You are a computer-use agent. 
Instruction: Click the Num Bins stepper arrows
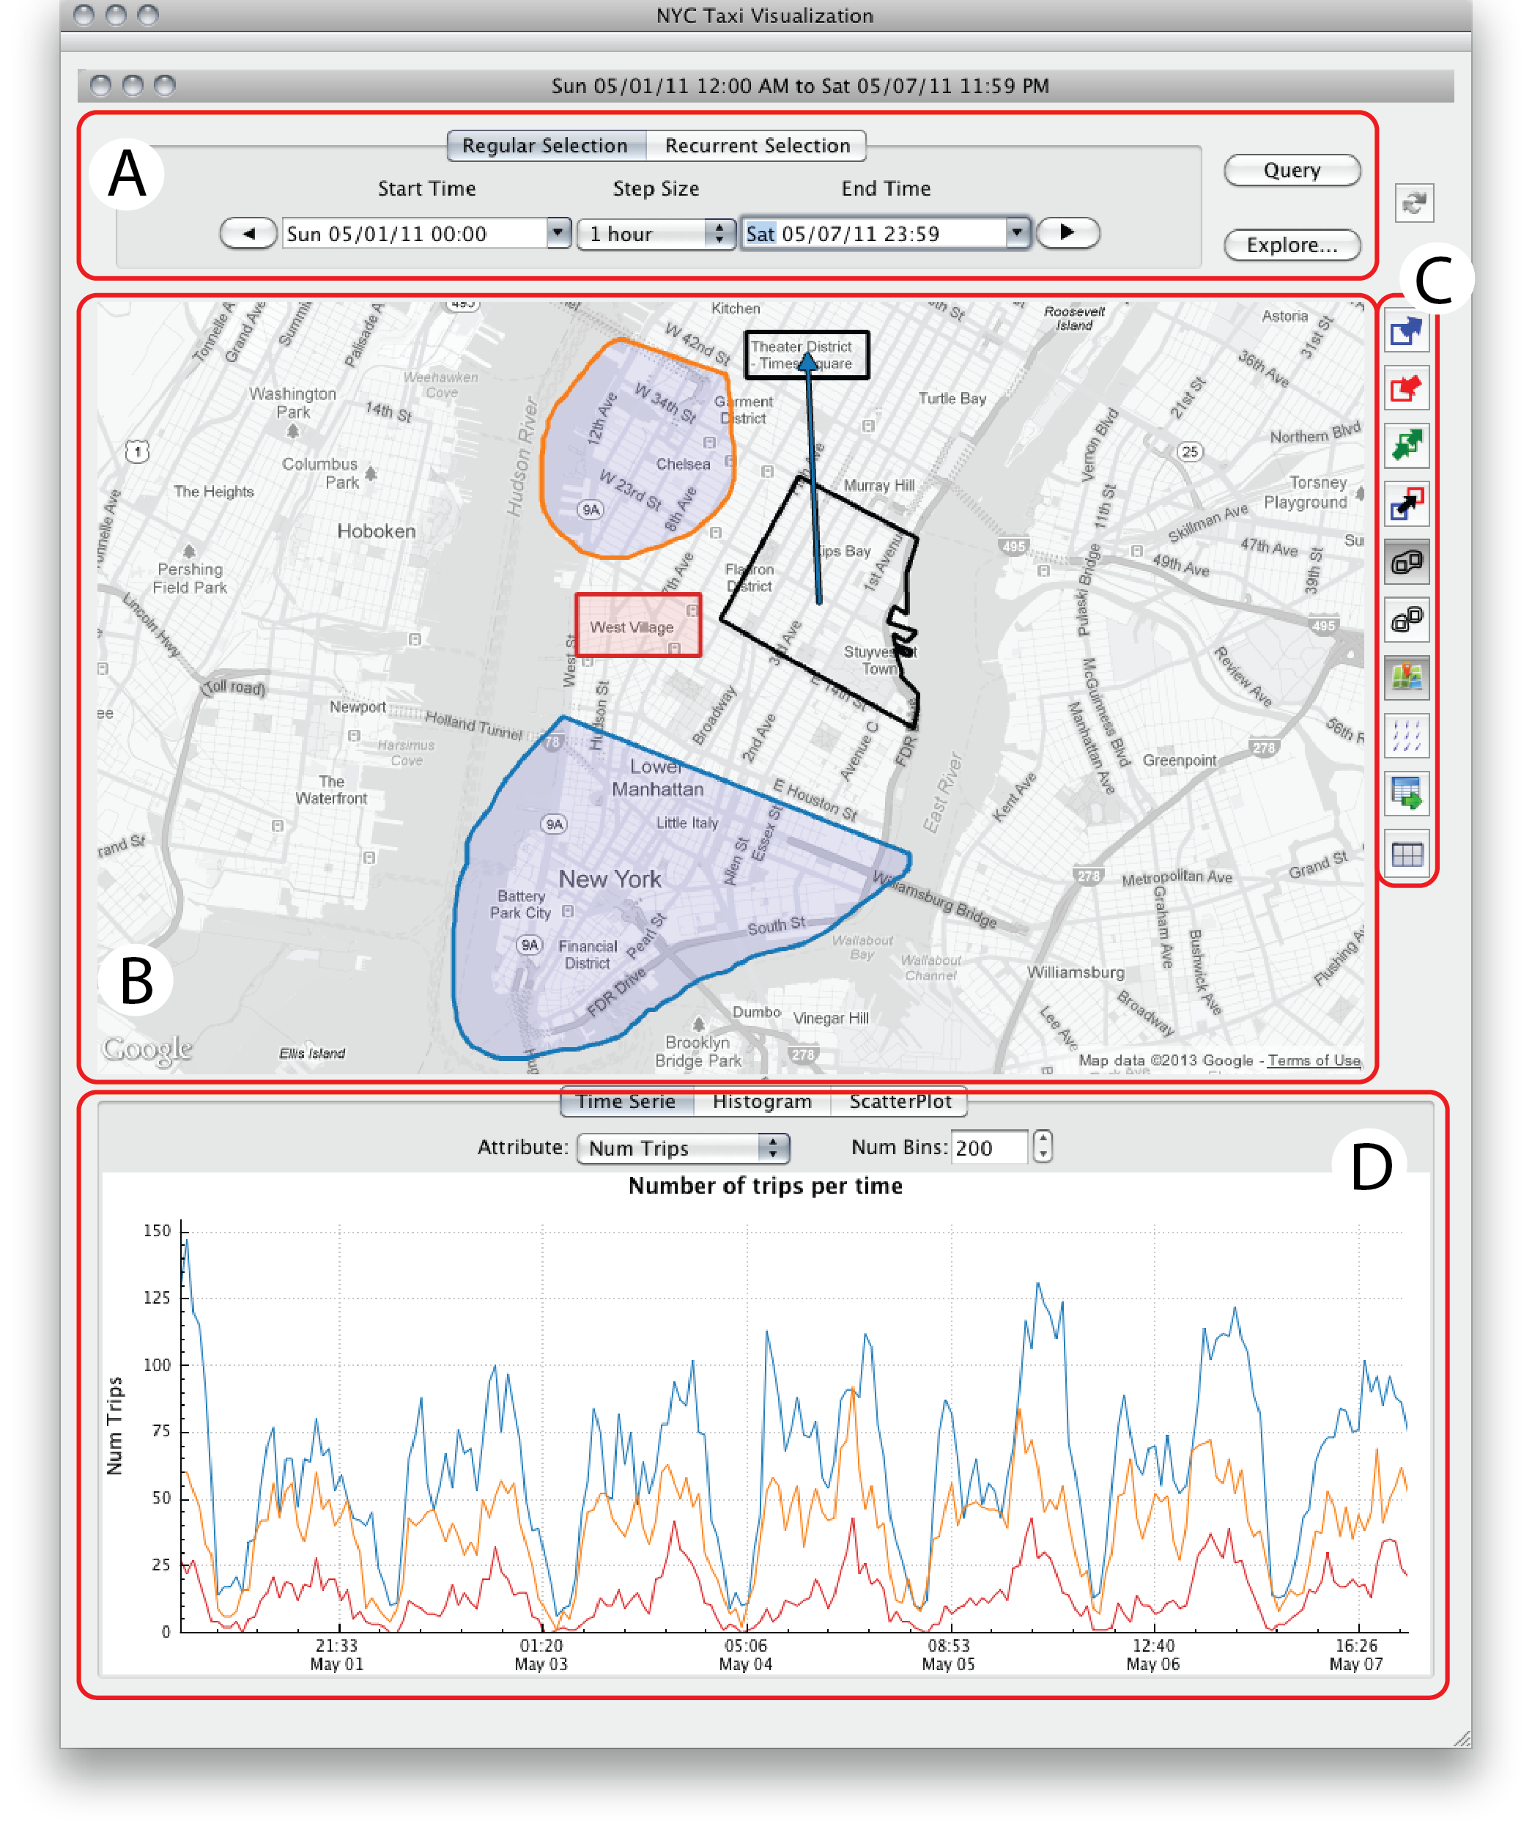[x=1042, y=1146]
